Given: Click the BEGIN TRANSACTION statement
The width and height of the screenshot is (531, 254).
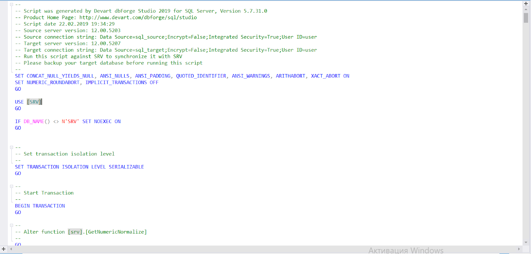Looking at the screenshot, I should [x=40, y=206].
